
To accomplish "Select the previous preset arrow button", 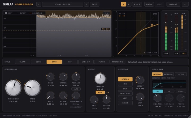I will [39, 4].
